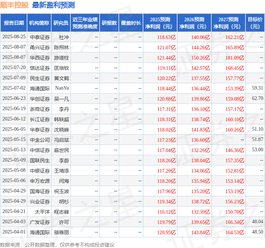Click the value 146.36亿

[234, 150]
